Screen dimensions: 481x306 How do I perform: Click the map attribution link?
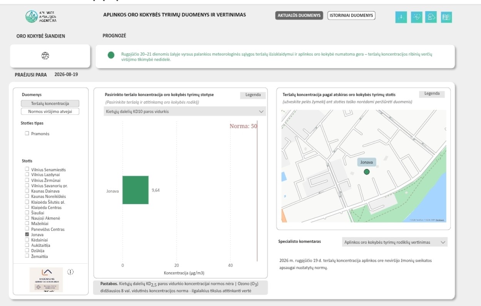pyautogui.click(x=440, y=220)
